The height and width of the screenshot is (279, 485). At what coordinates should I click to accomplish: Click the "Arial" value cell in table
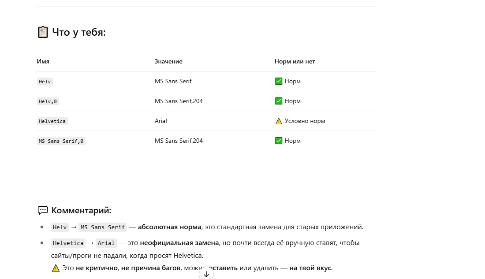pos(161,121)
